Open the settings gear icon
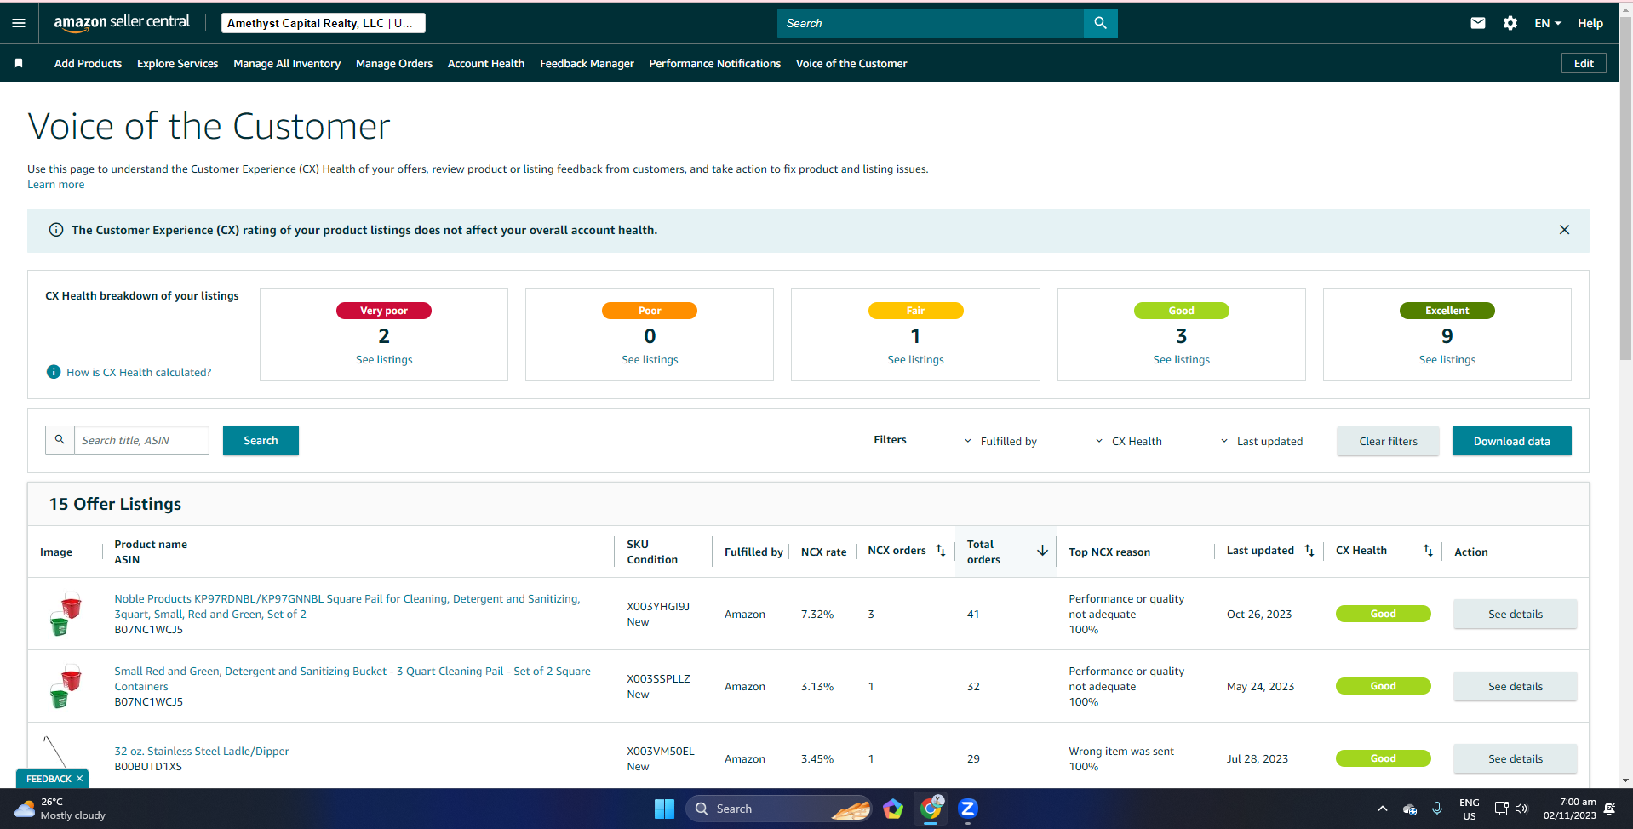The height and width of the screenshot is (829, 1633). pyautogui.click(x=1510, y=23)
